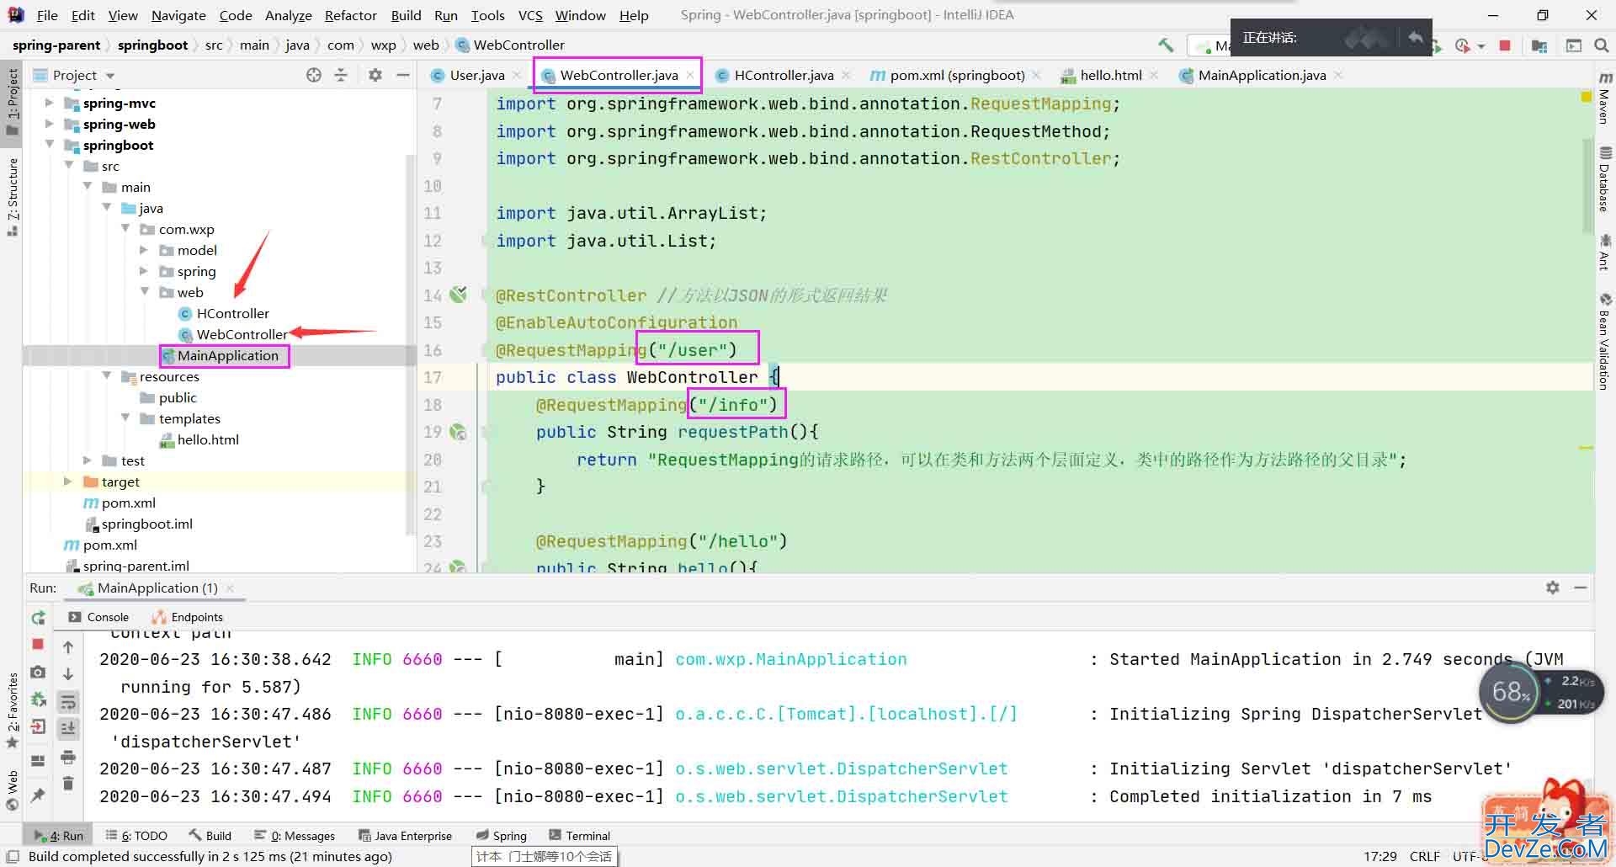Click the locate/scroll-from-source target icon in Project panel

coord(314,75)
